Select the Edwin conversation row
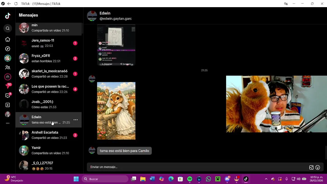This screenshot has height=184, width=327. click(49, 120)
